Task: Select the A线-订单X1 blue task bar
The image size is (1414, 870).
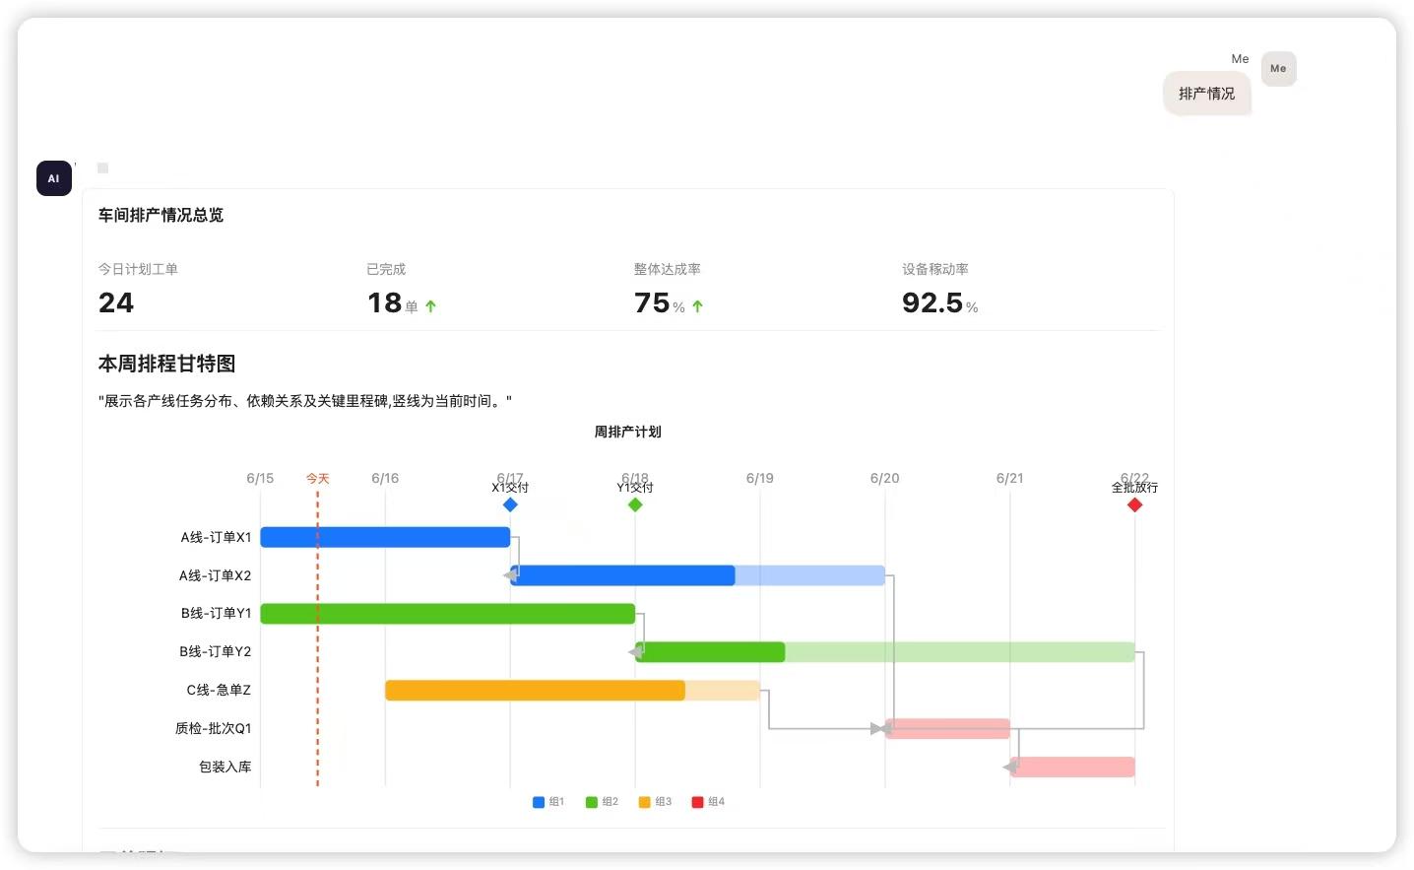Action: 385,537
